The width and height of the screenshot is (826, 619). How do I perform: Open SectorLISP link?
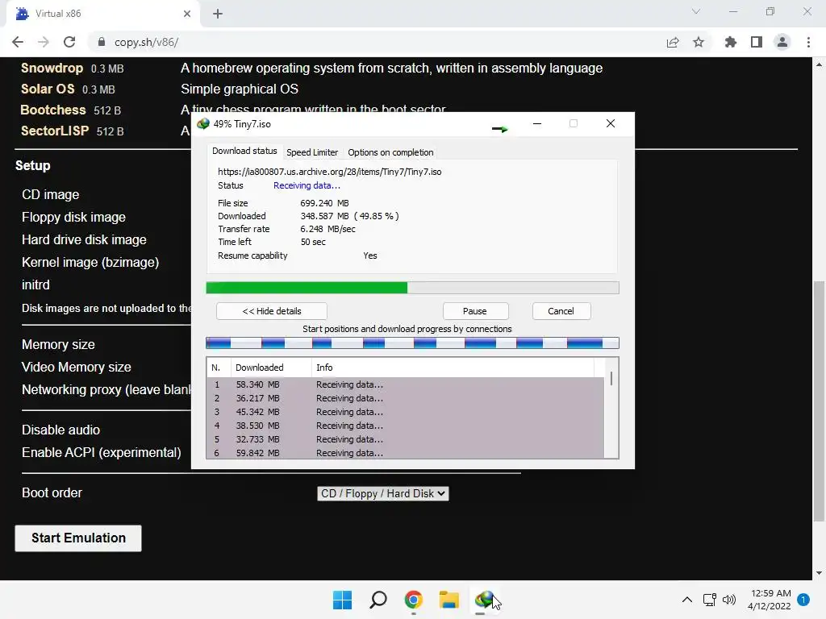click(x=55, y=131)
